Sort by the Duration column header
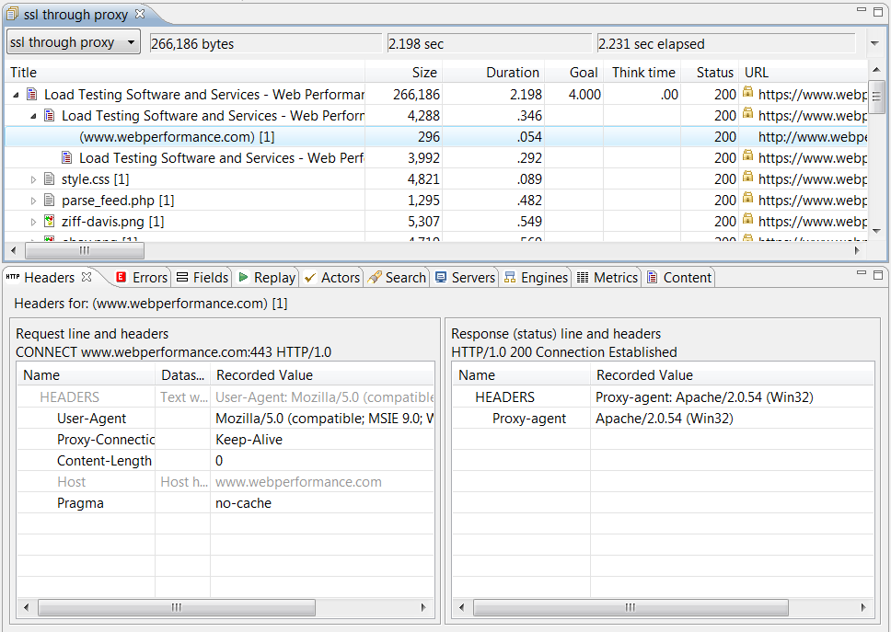The width and height of the screenshot is (891, 632). (x=493, y=72)
